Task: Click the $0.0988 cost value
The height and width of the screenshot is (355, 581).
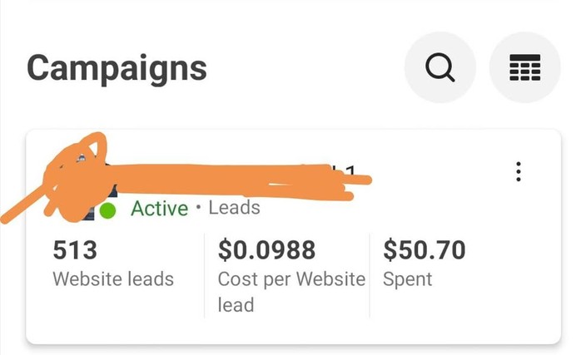Action: (x=267, y=249)
